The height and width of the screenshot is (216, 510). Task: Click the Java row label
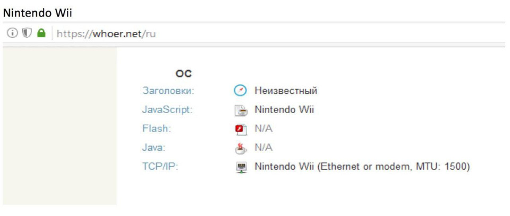point(154,148)
